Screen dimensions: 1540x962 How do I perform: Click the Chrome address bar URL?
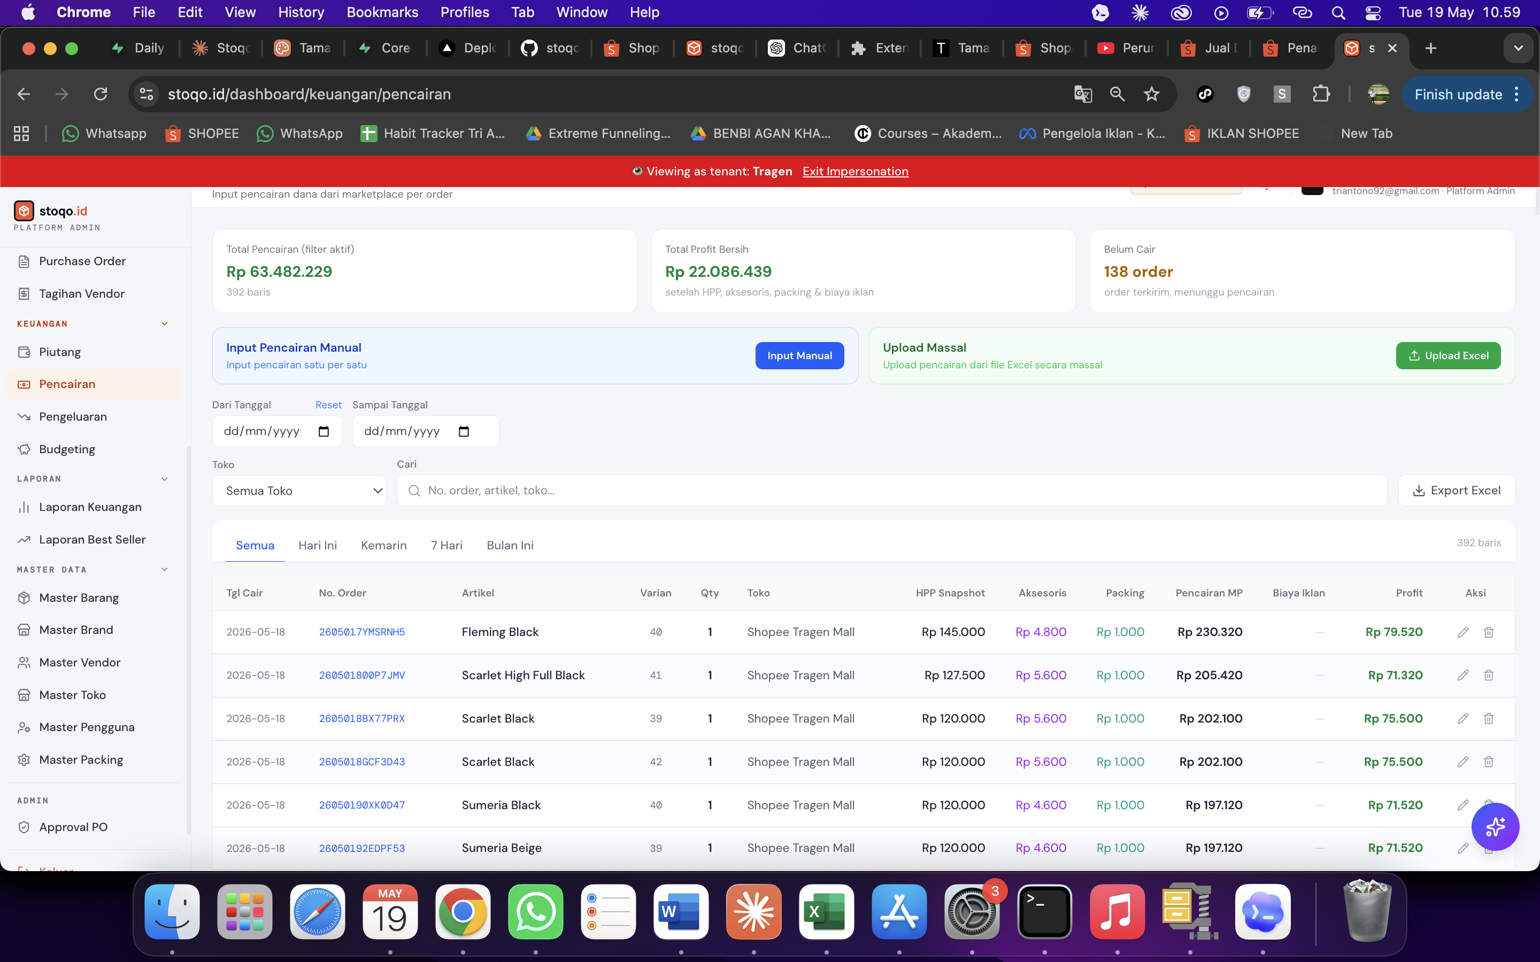pyautogui.click(x=309, y=94)
